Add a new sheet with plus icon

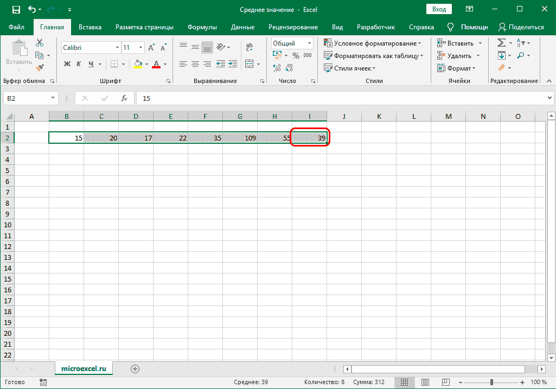135,369
